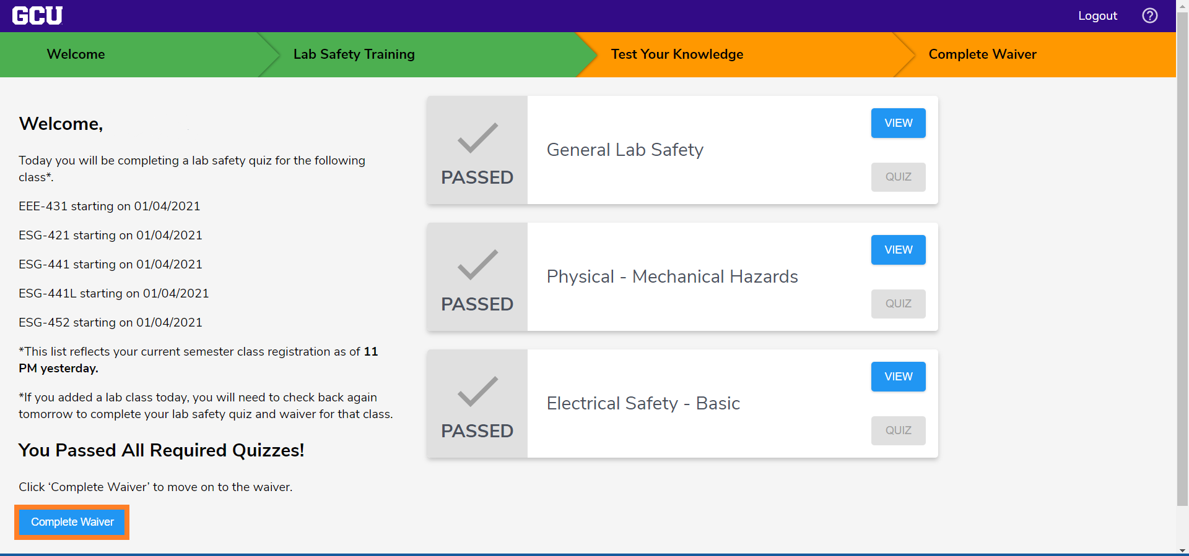
Task: Click General Lab Safety passed checkmark
Action: point(477,138)
